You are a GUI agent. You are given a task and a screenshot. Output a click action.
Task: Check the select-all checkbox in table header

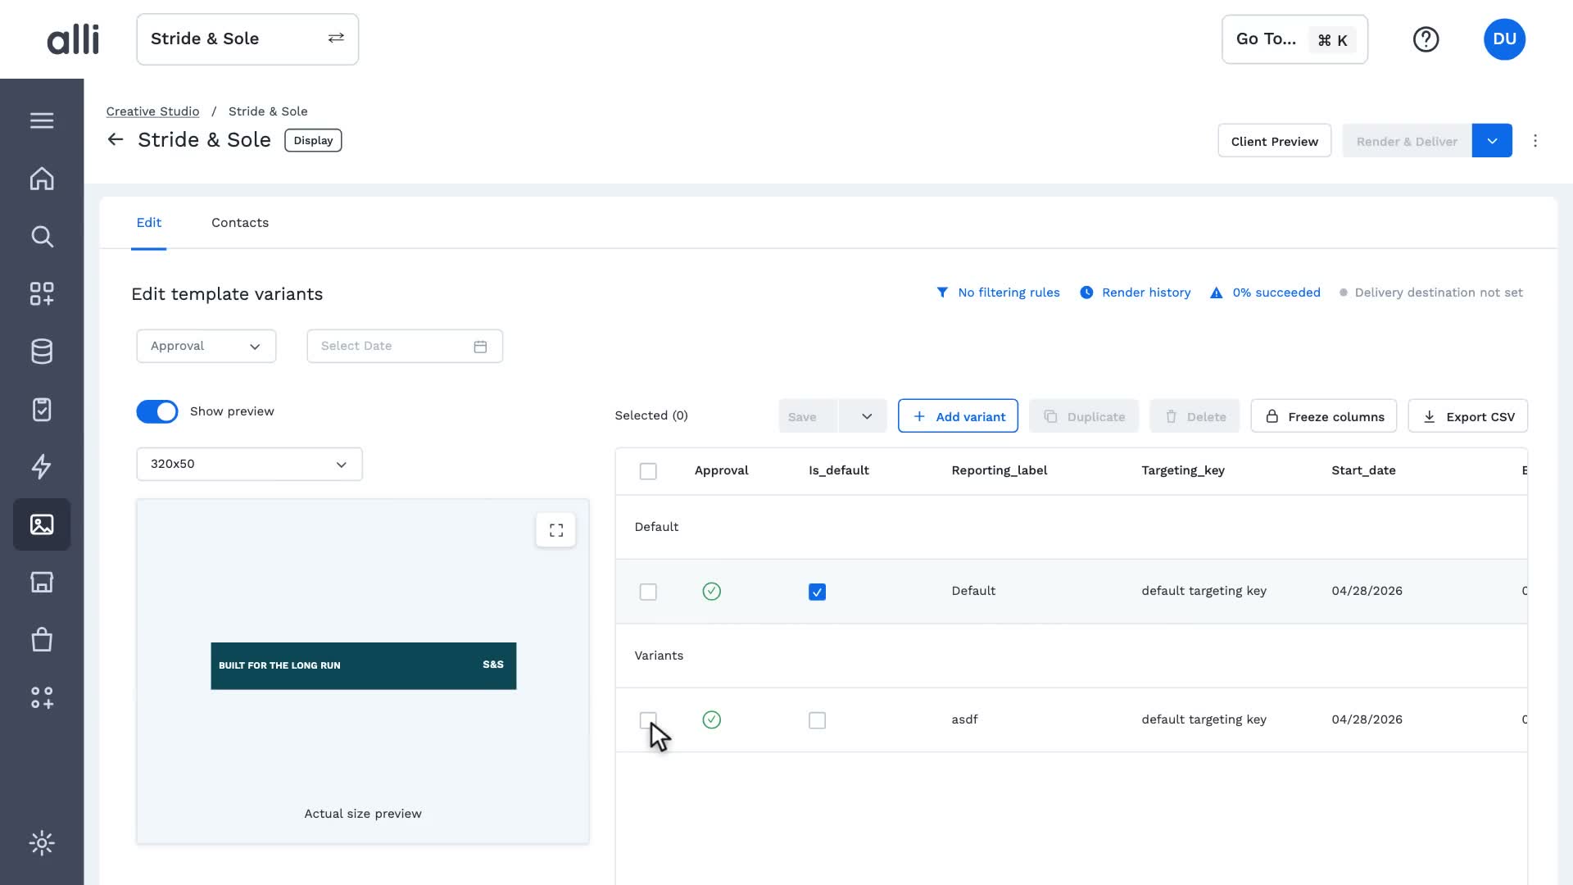[648, 471]
